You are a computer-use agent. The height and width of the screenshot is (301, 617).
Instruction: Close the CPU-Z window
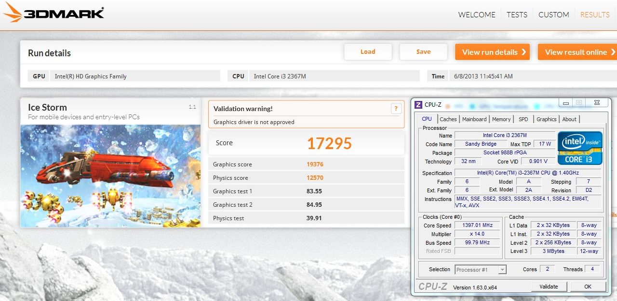pyautogui.click(x=597, y=103)
